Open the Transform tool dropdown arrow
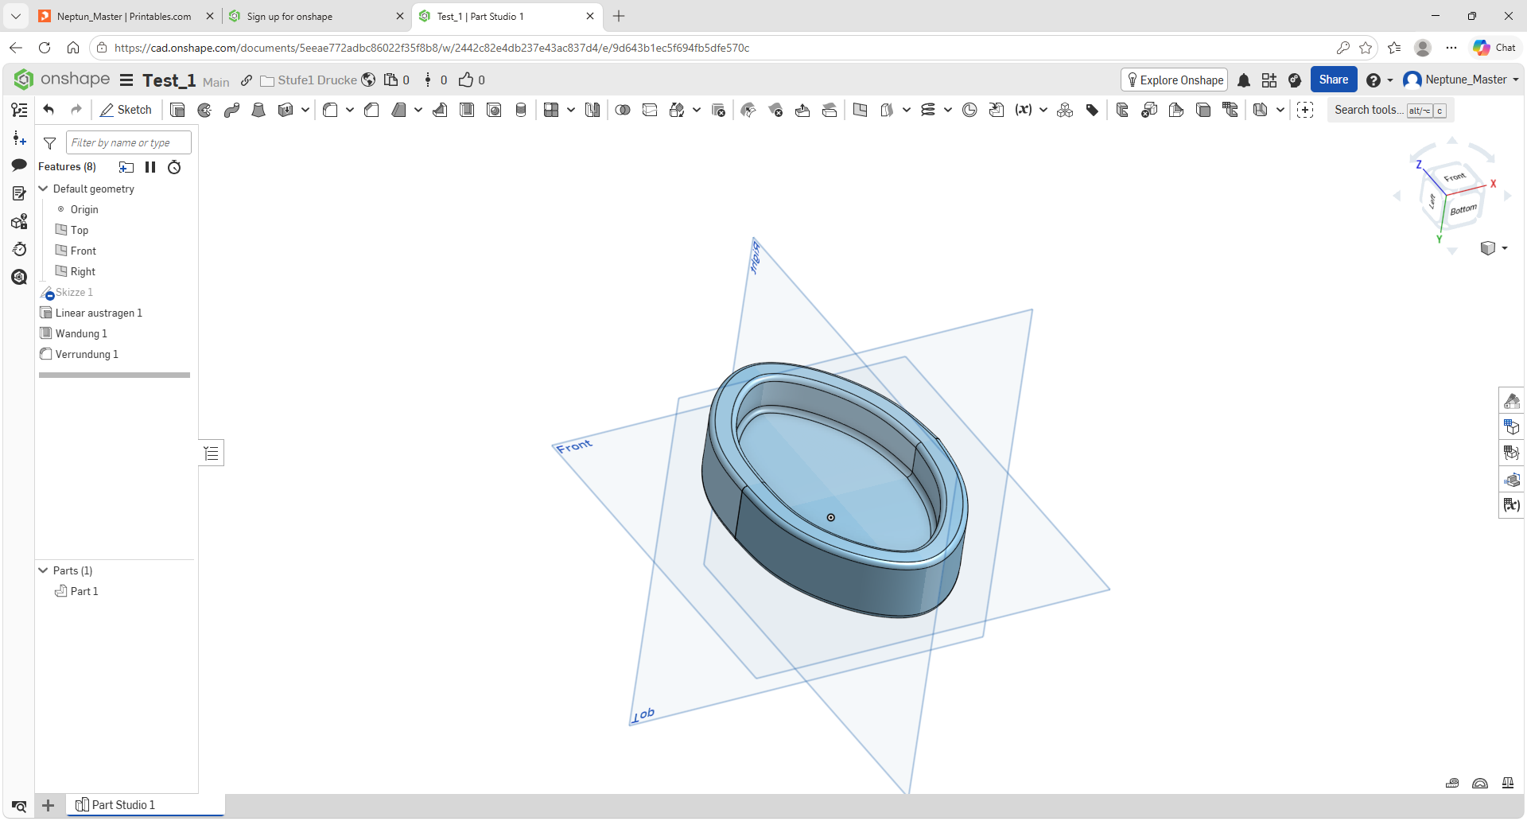 point(696,110)
